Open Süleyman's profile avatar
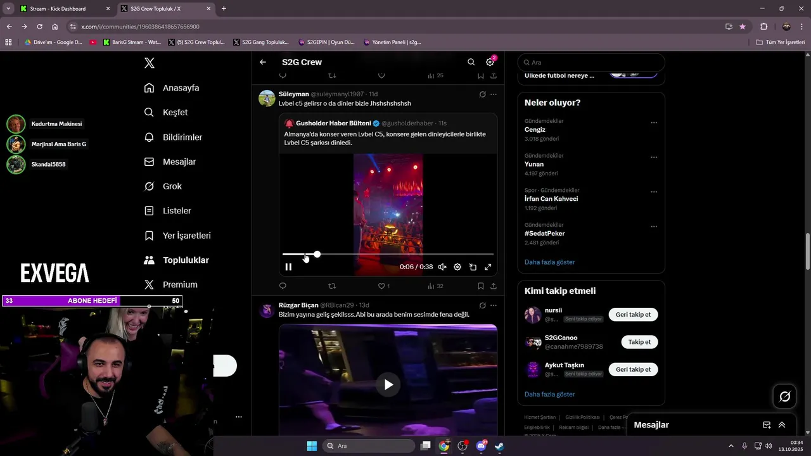The image size is (811, 456). (x=267, y=98)
